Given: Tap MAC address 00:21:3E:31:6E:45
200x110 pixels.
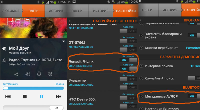Looking at the screenshot, I should (x=80, y=66).
